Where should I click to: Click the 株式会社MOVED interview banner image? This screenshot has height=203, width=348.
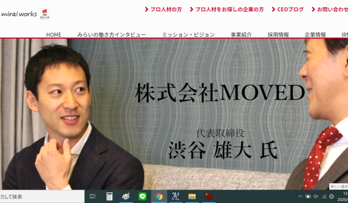pos(174,114)
